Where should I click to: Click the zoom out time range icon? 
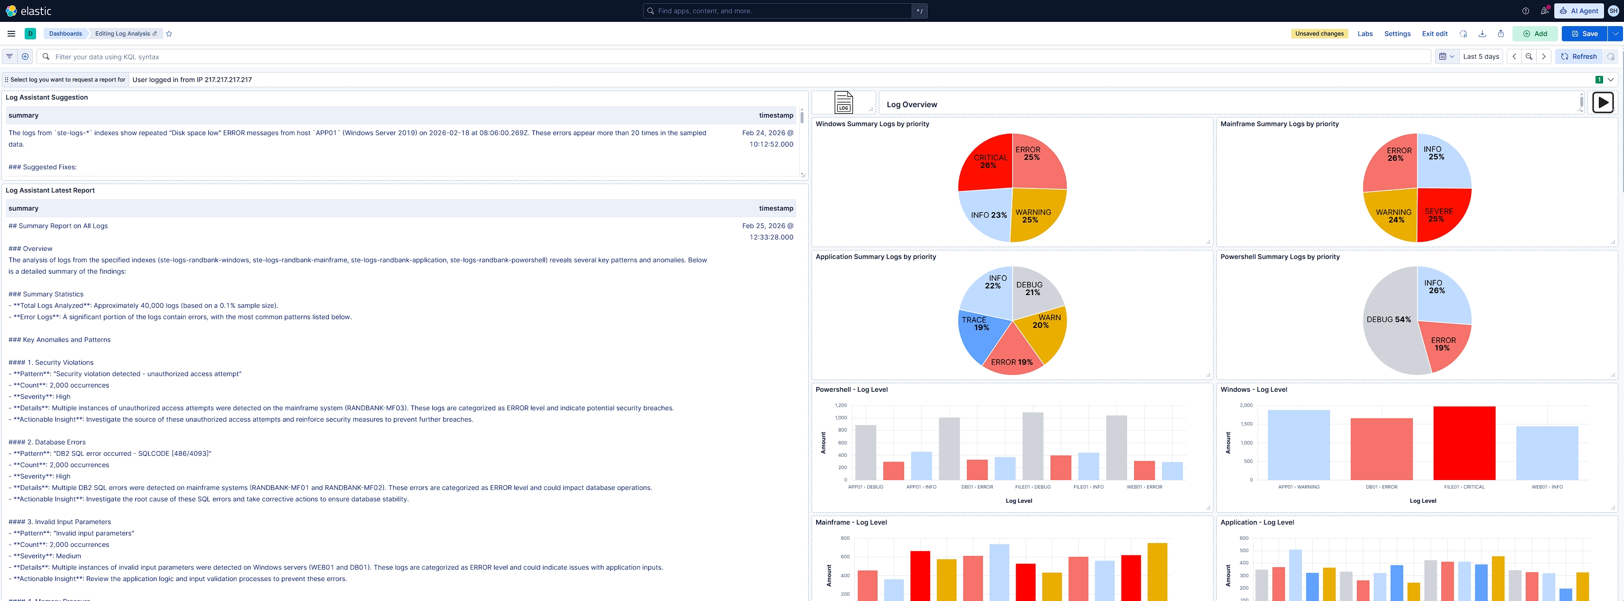[1529, 57]
